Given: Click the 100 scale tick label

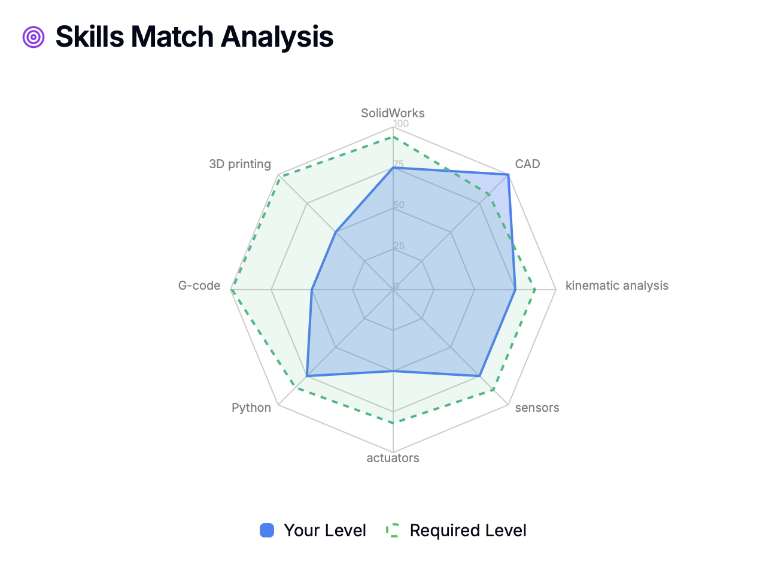Looking at the screenshot, I should pos(400,124).
